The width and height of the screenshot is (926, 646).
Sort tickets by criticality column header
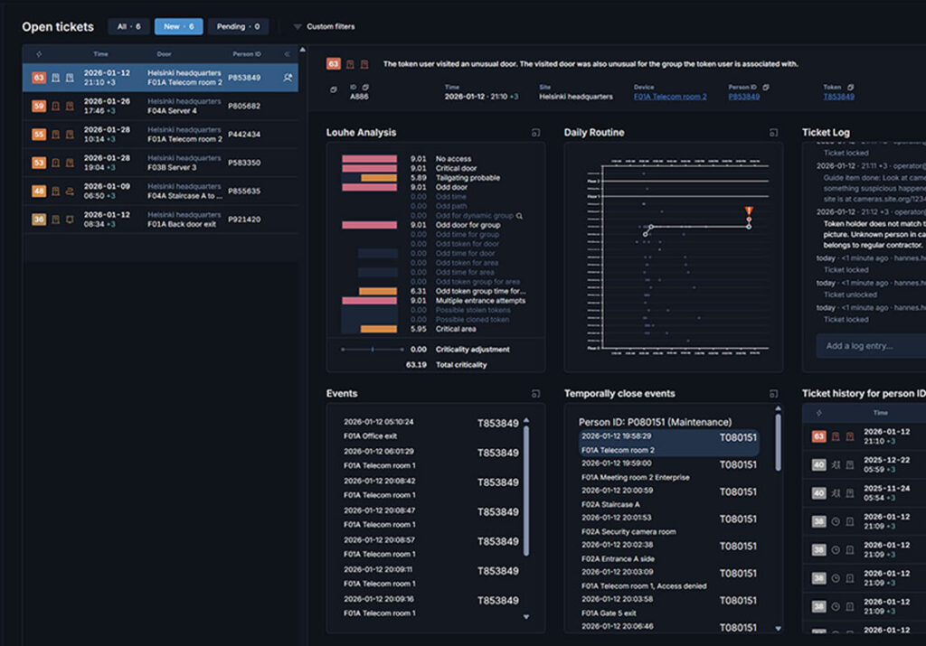tap(39, 54)
